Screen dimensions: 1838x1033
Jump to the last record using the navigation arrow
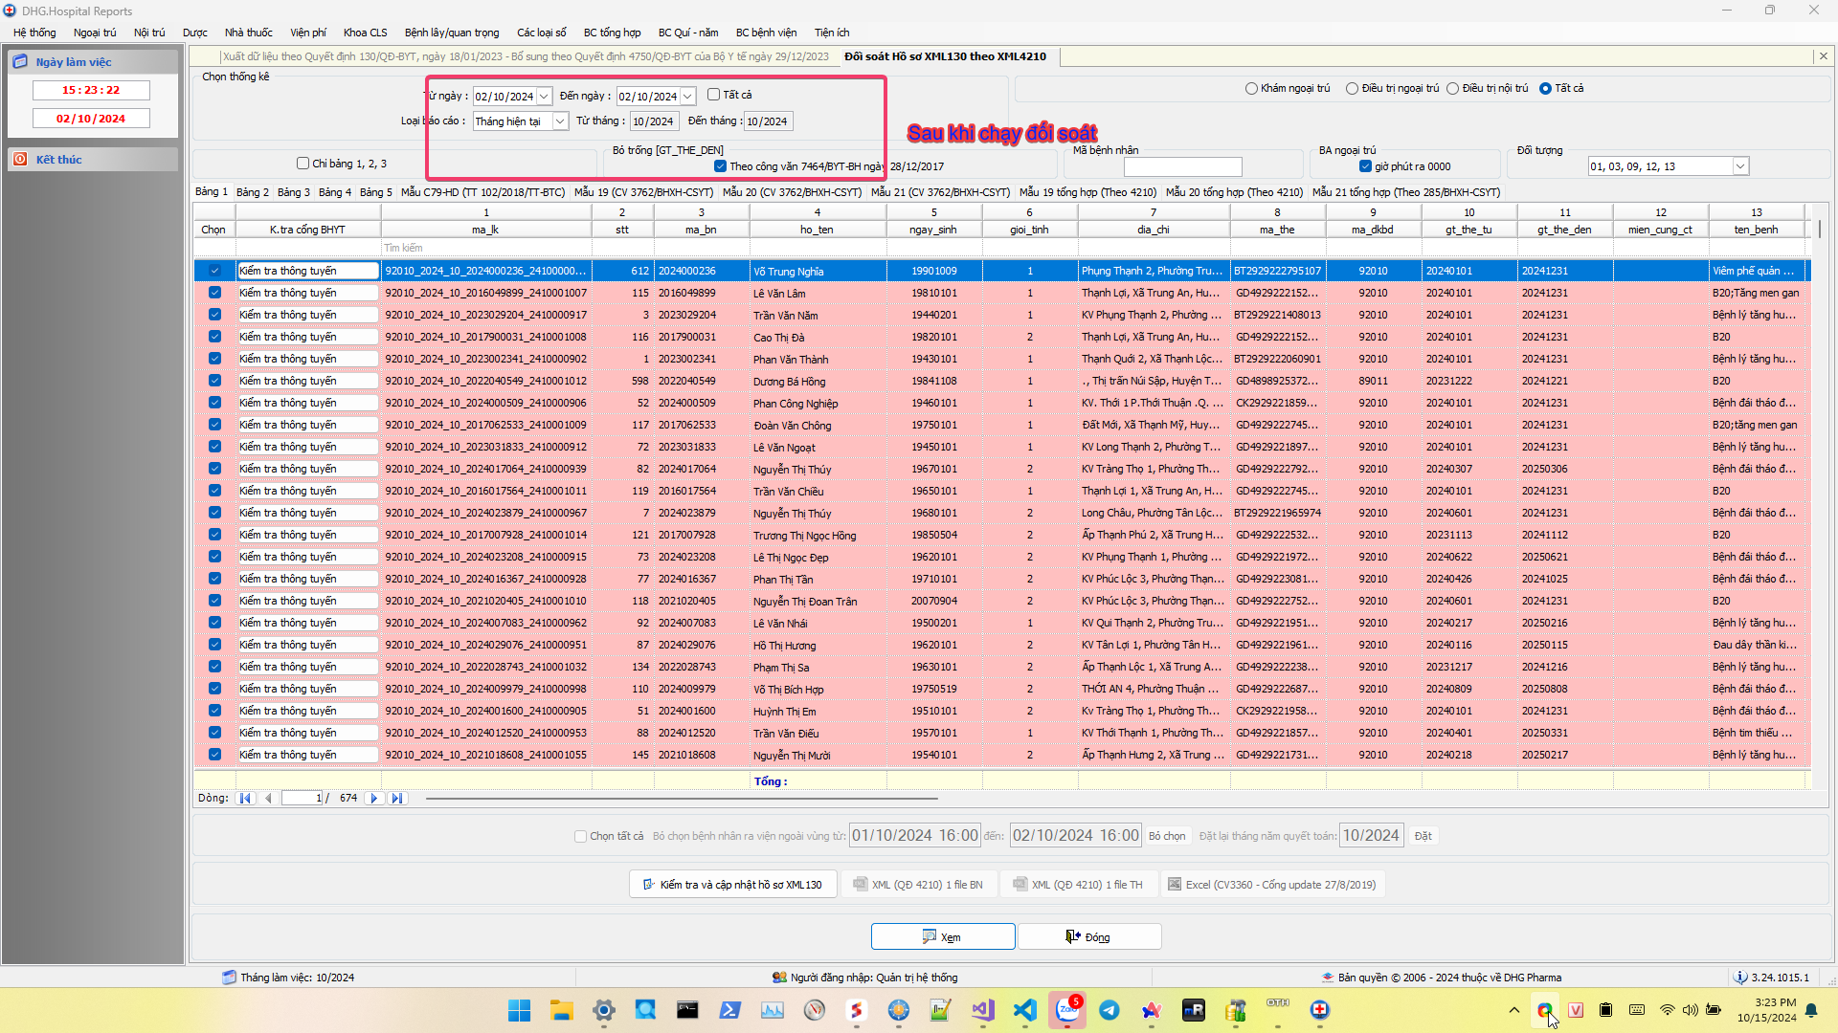tap(397, 798)
